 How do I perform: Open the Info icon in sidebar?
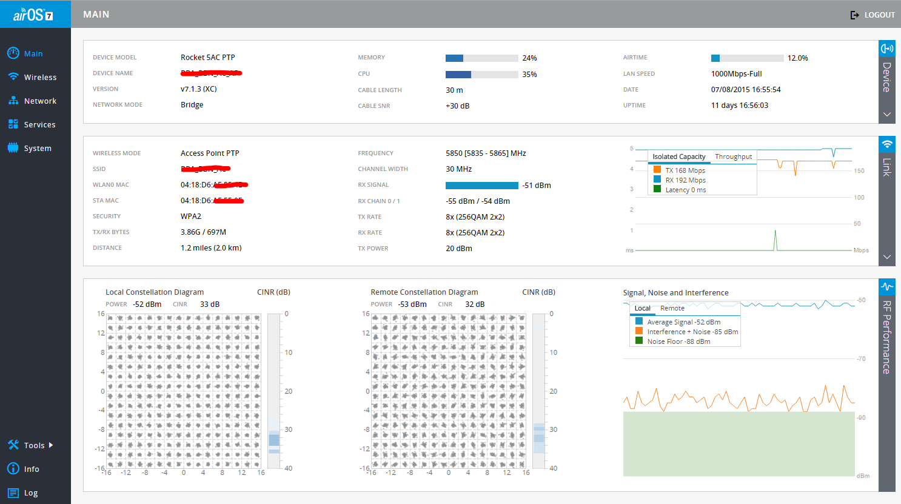(13, 469)
